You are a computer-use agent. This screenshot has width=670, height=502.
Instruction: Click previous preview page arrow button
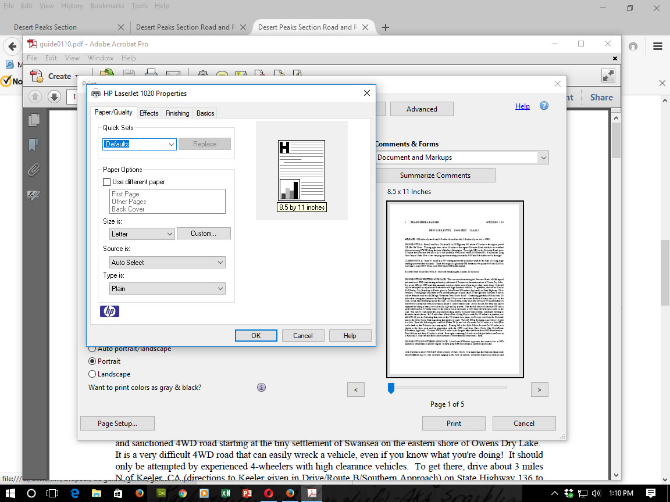click(355, 389)
